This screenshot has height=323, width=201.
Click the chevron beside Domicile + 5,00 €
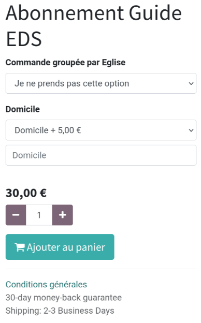(x=191, y=130)
